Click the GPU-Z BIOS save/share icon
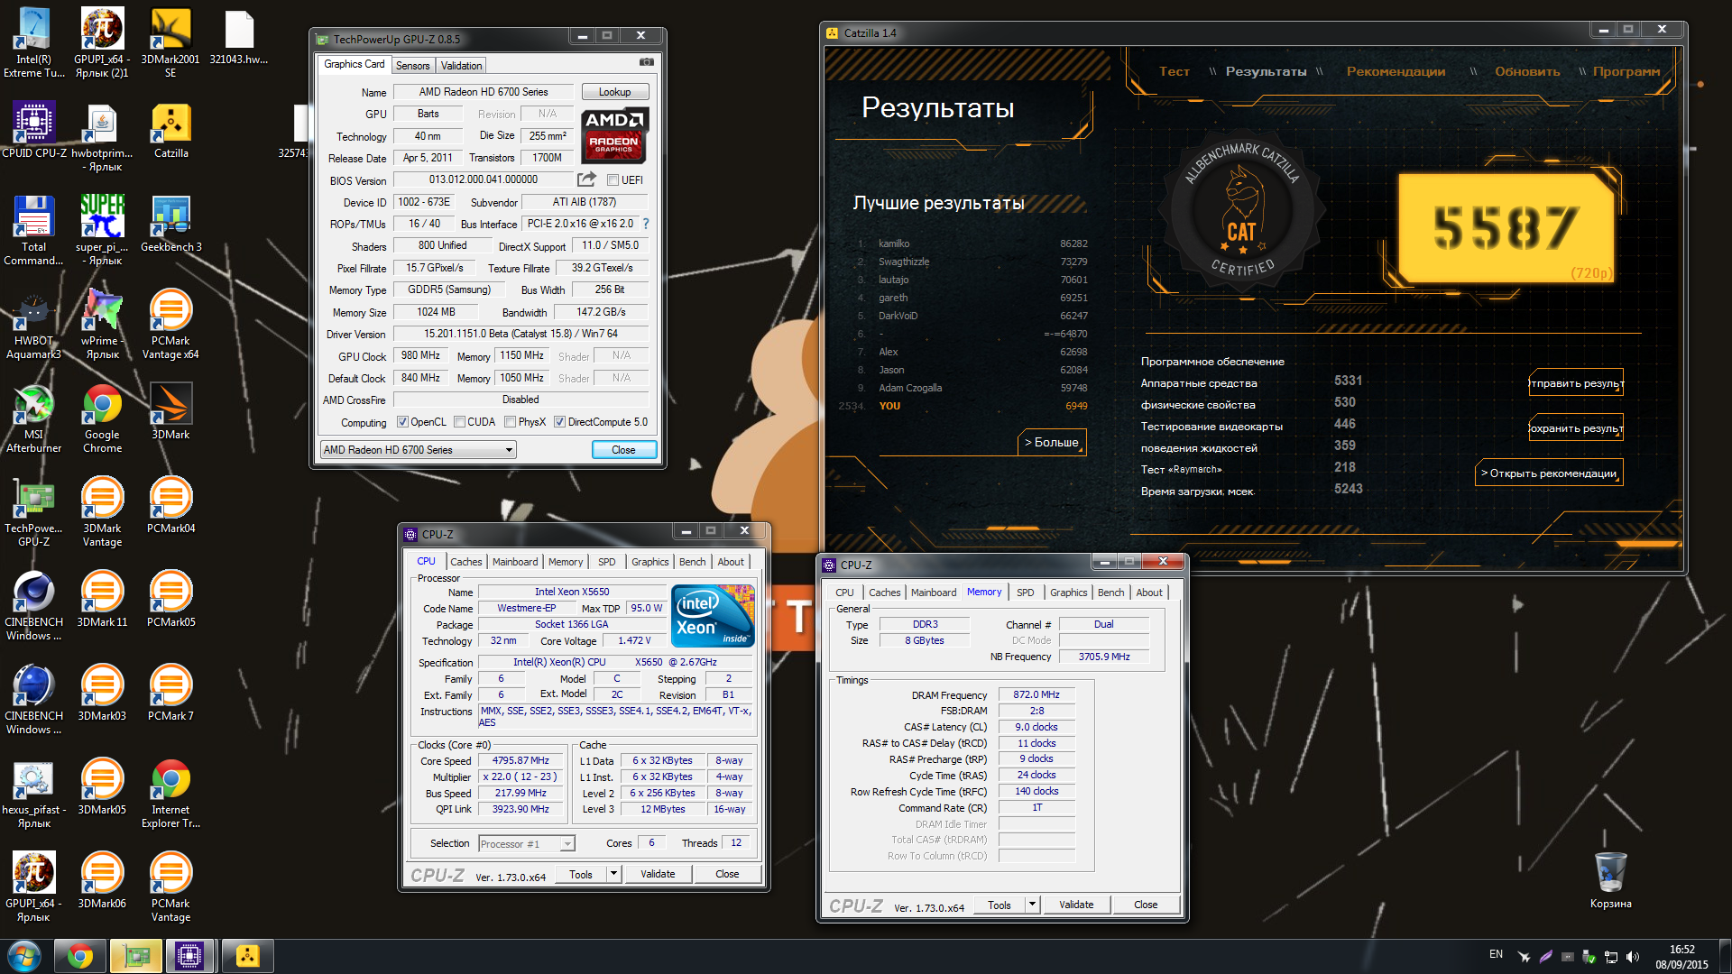The height and width of the screenshot is (974, 1732). pyautogui.click(x=586, y=179)
